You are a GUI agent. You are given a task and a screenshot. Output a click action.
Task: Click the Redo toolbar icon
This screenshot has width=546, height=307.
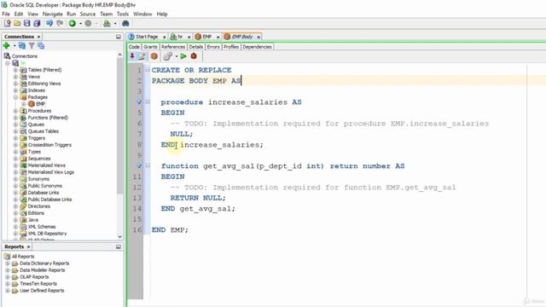tap(60, 23)
